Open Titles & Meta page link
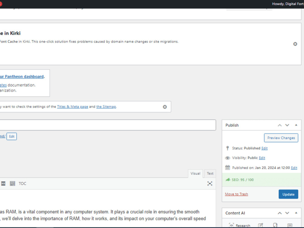This screenshot has height=228, width=304. pyautogui.click(x=73, y=107)
